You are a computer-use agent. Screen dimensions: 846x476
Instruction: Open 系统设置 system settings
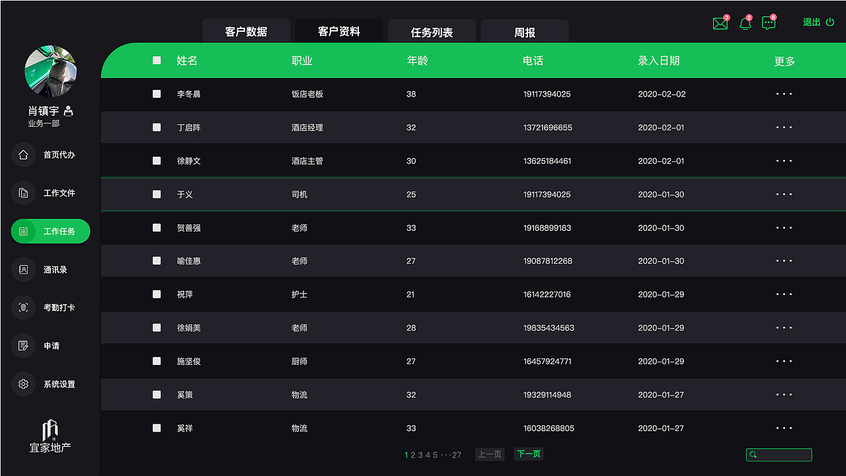51,383
